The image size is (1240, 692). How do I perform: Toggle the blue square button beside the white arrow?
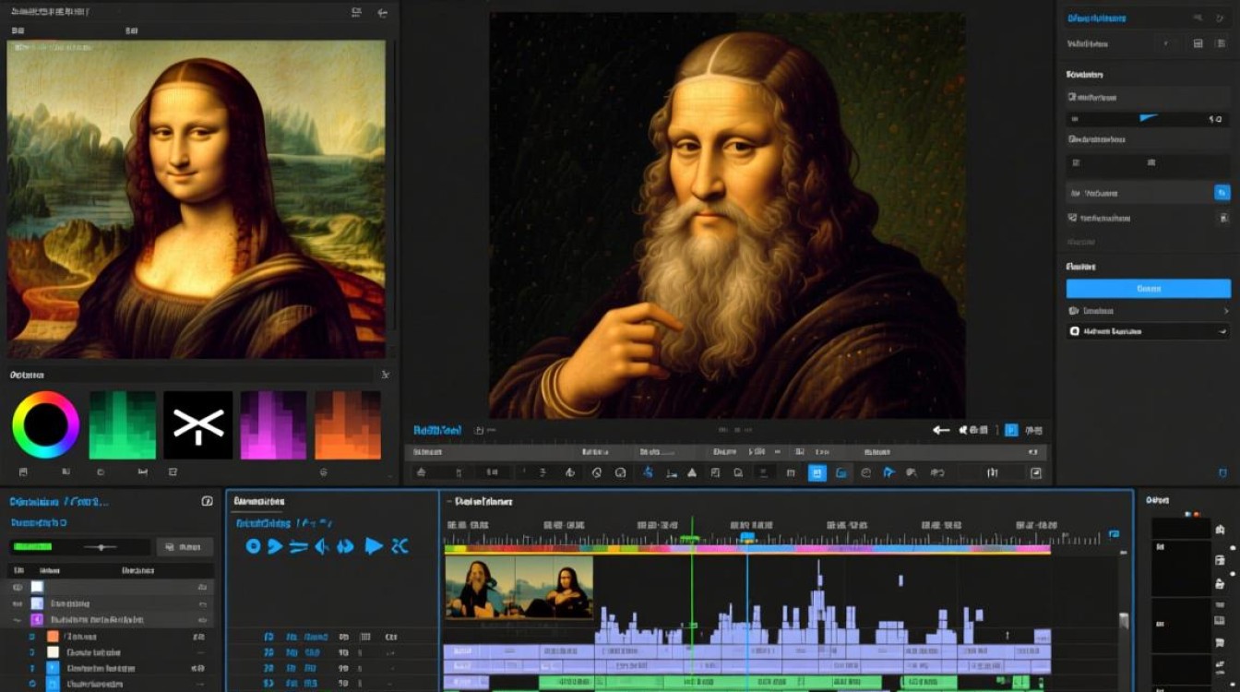point(1011,430)
